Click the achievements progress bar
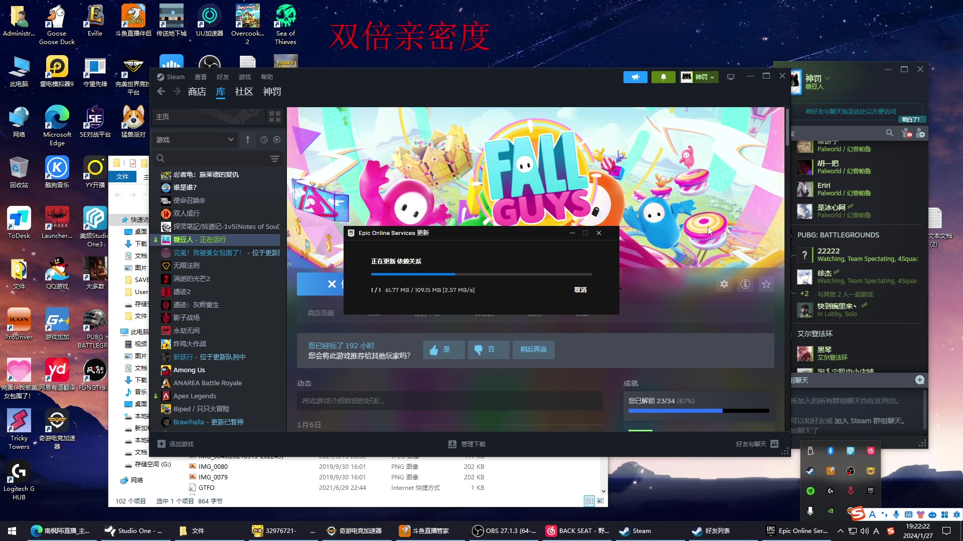 [x=698, y=411]
